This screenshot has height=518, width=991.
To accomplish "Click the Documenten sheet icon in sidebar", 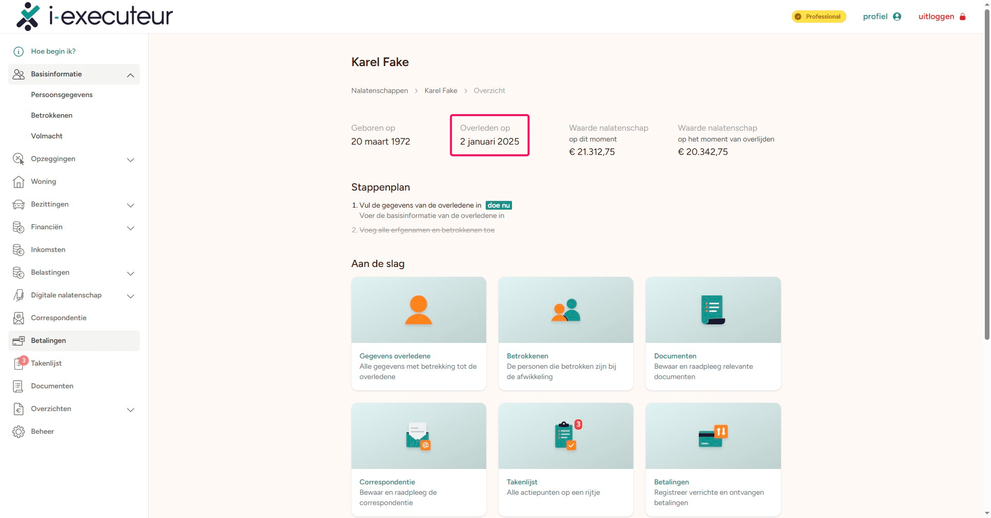I will click(19, 386).
